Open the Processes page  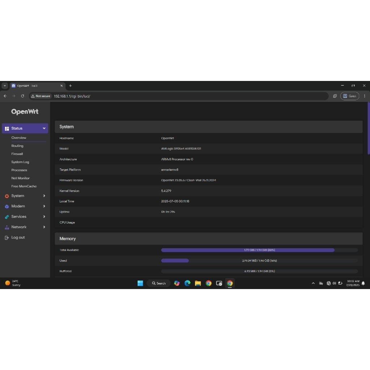(19, 170)
